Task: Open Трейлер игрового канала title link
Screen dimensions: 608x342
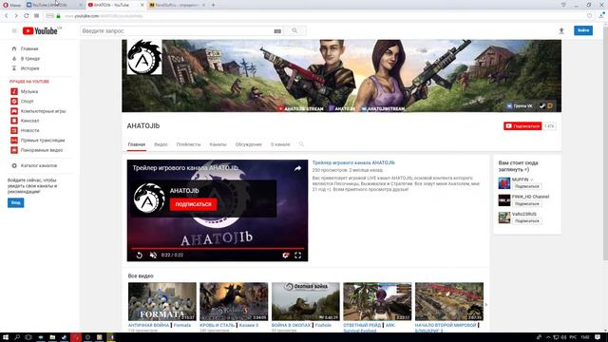Action: pyautogui.click(x=353, y=162)
